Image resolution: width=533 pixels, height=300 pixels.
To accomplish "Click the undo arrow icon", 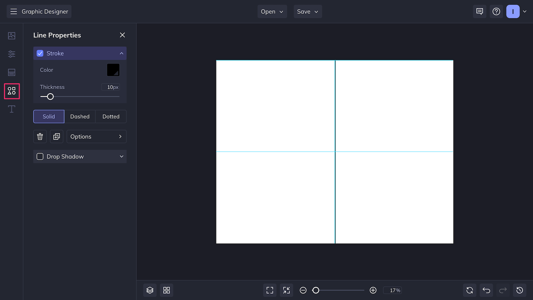I will point(486,290).
